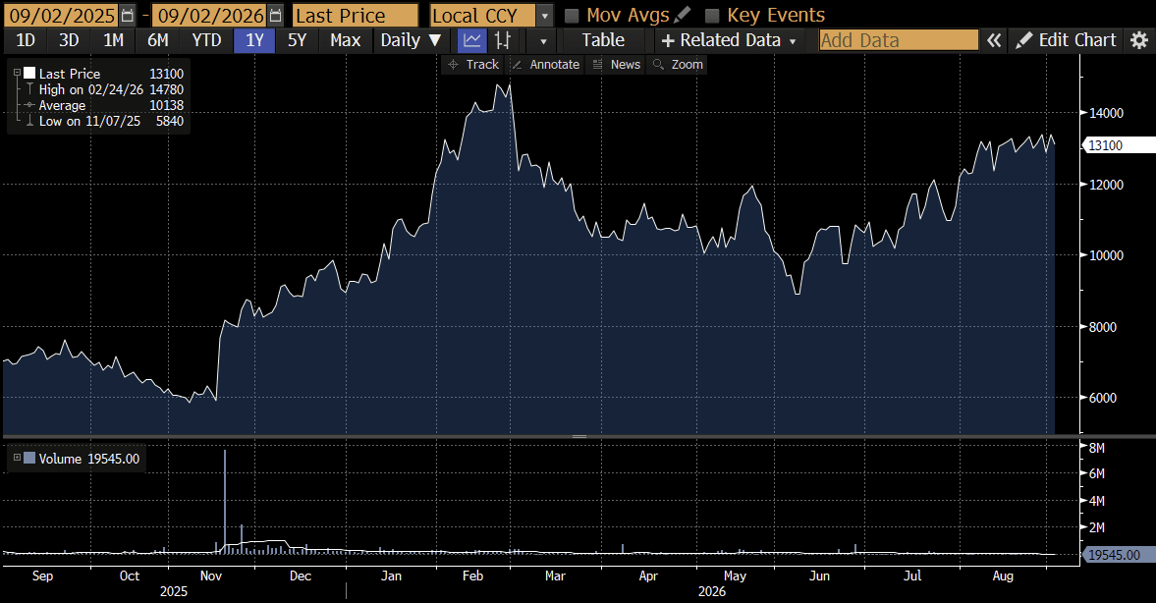Image resolution: width=1156 pixels, height=603 pixels.
Task: Enable the Key Events checkbox
Action: [711, 16]
